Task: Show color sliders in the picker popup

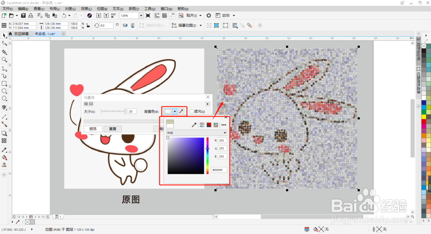Action: 202,125
